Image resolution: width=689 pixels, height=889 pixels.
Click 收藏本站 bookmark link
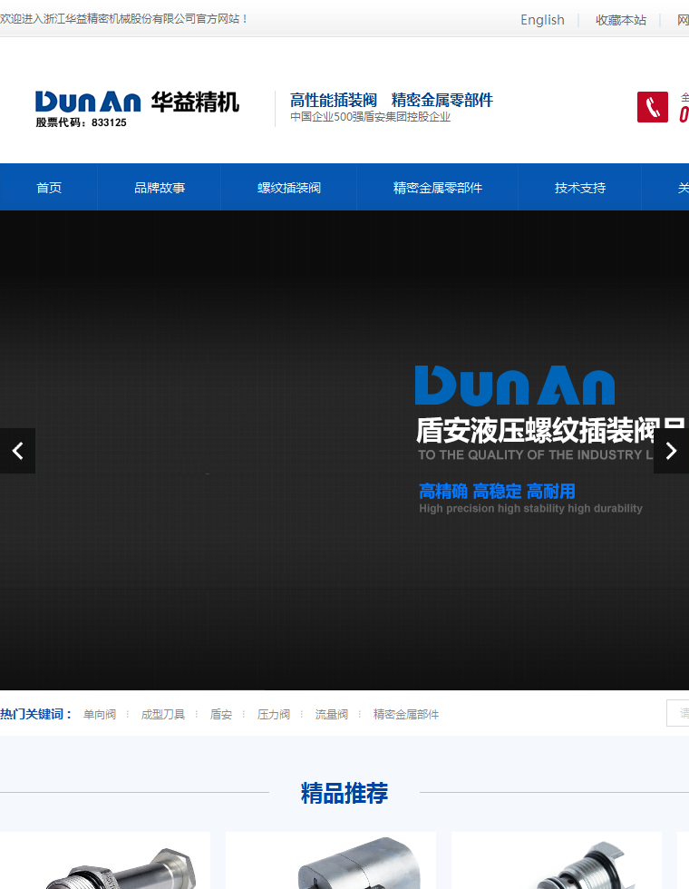click(x=620, y=20)
